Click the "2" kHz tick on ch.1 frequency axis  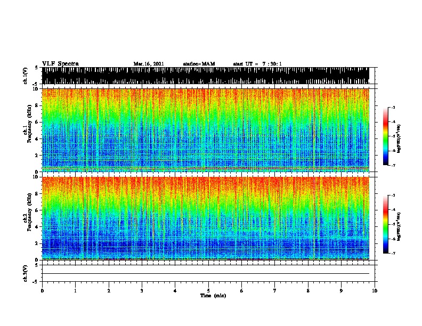point(37,155)
